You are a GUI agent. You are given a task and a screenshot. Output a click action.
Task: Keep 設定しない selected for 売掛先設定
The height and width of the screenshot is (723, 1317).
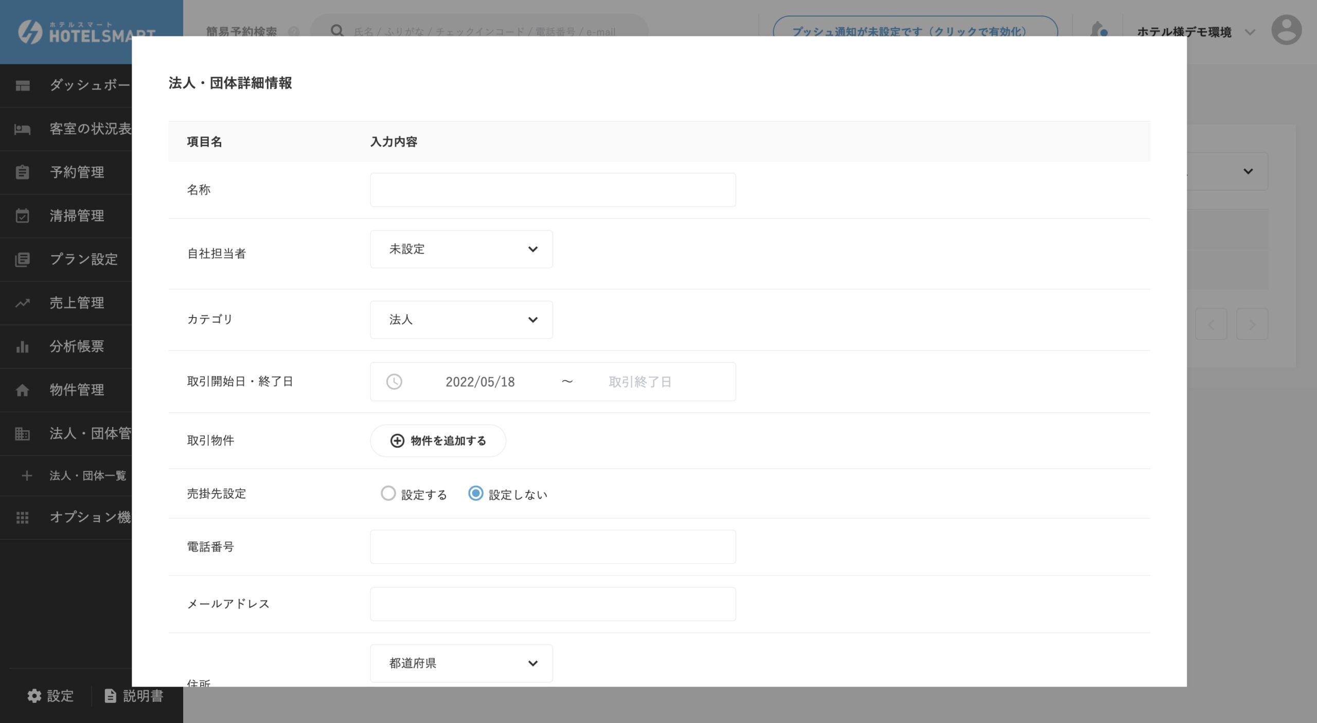pos(476,493)
